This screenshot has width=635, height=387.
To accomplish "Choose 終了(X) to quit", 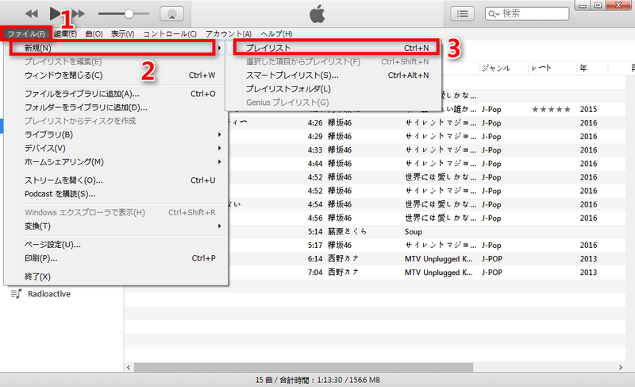I will [x=115, y=277].
